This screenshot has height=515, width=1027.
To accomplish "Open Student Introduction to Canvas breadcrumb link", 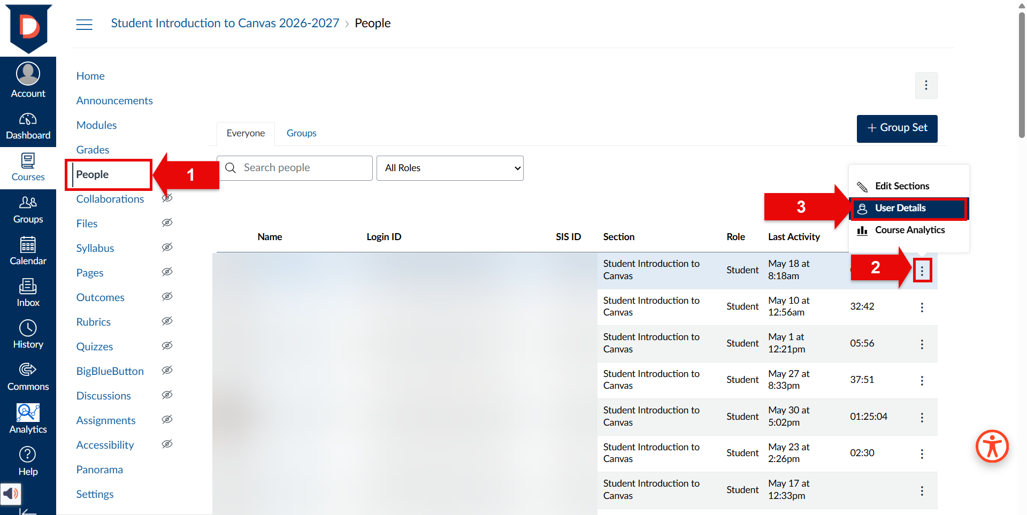I will click(x=225, y=23).
